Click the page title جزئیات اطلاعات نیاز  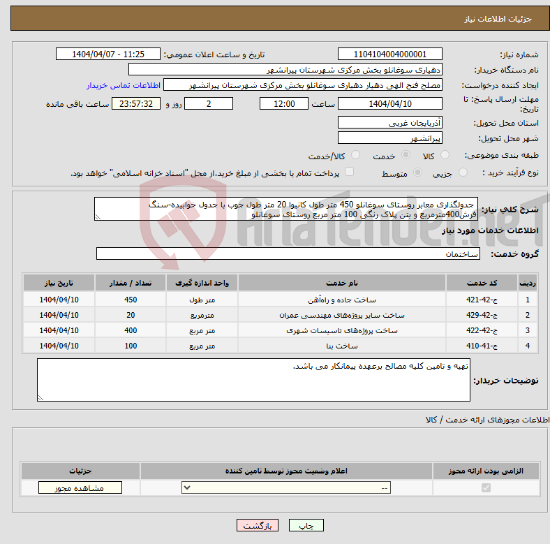coord(498,19)
